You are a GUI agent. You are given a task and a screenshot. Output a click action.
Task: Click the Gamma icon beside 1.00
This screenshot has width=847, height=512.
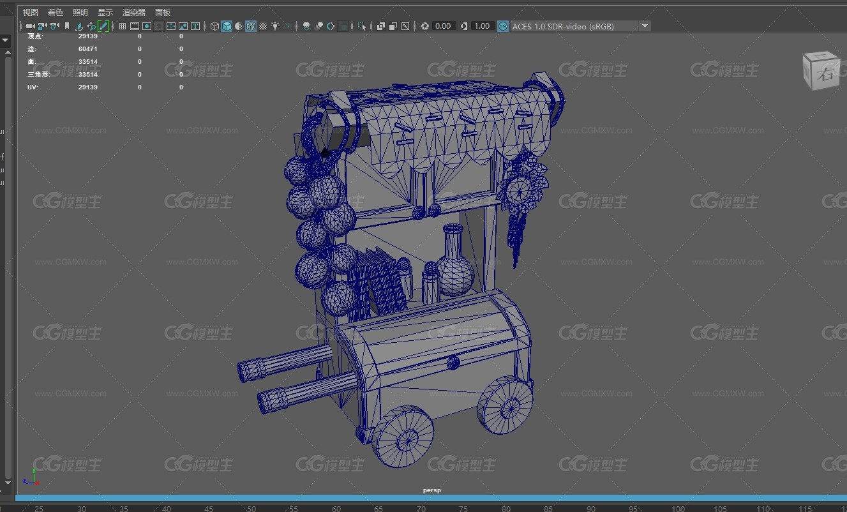(x=464, y=26)
